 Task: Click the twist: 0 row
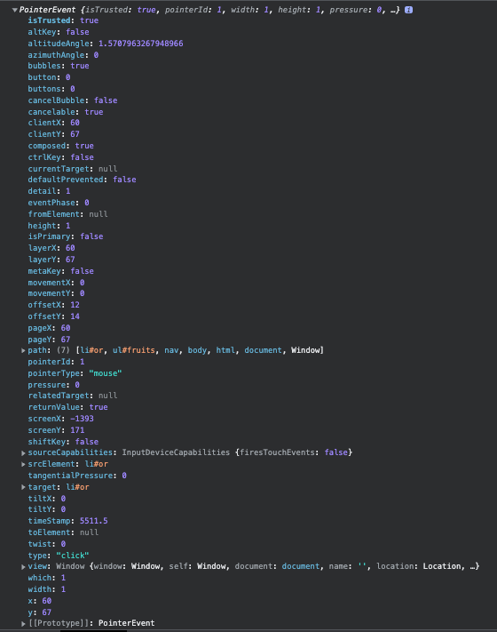click(47, 544)
